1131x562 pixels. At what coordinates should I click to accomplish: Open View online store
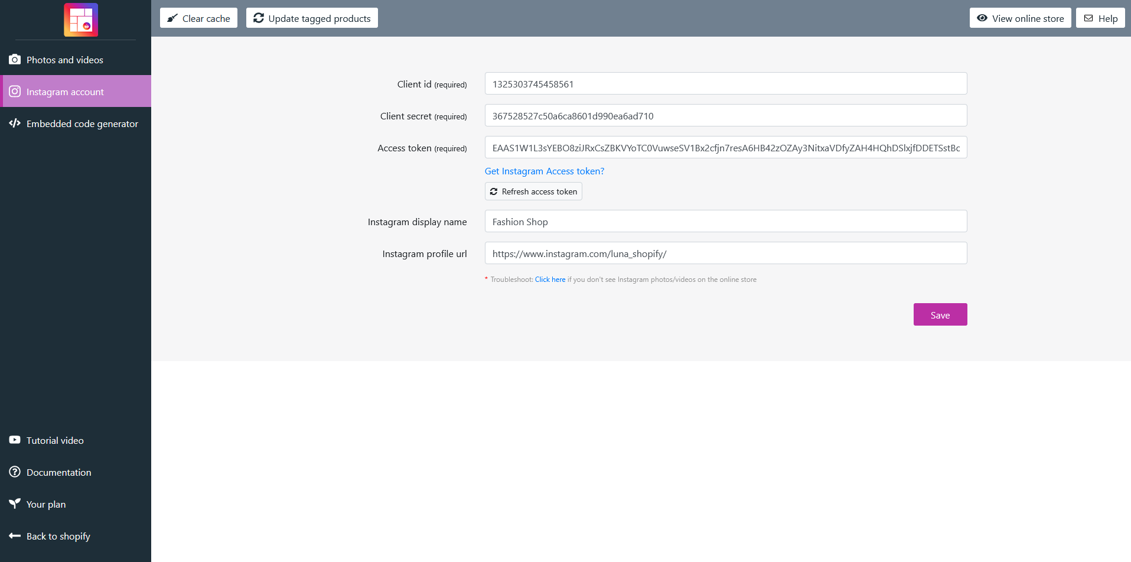pyautogui.click(x=1020, y=18)
